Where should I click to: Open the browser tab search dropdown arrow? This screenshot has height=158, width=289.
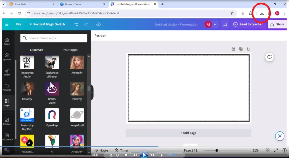3,4
